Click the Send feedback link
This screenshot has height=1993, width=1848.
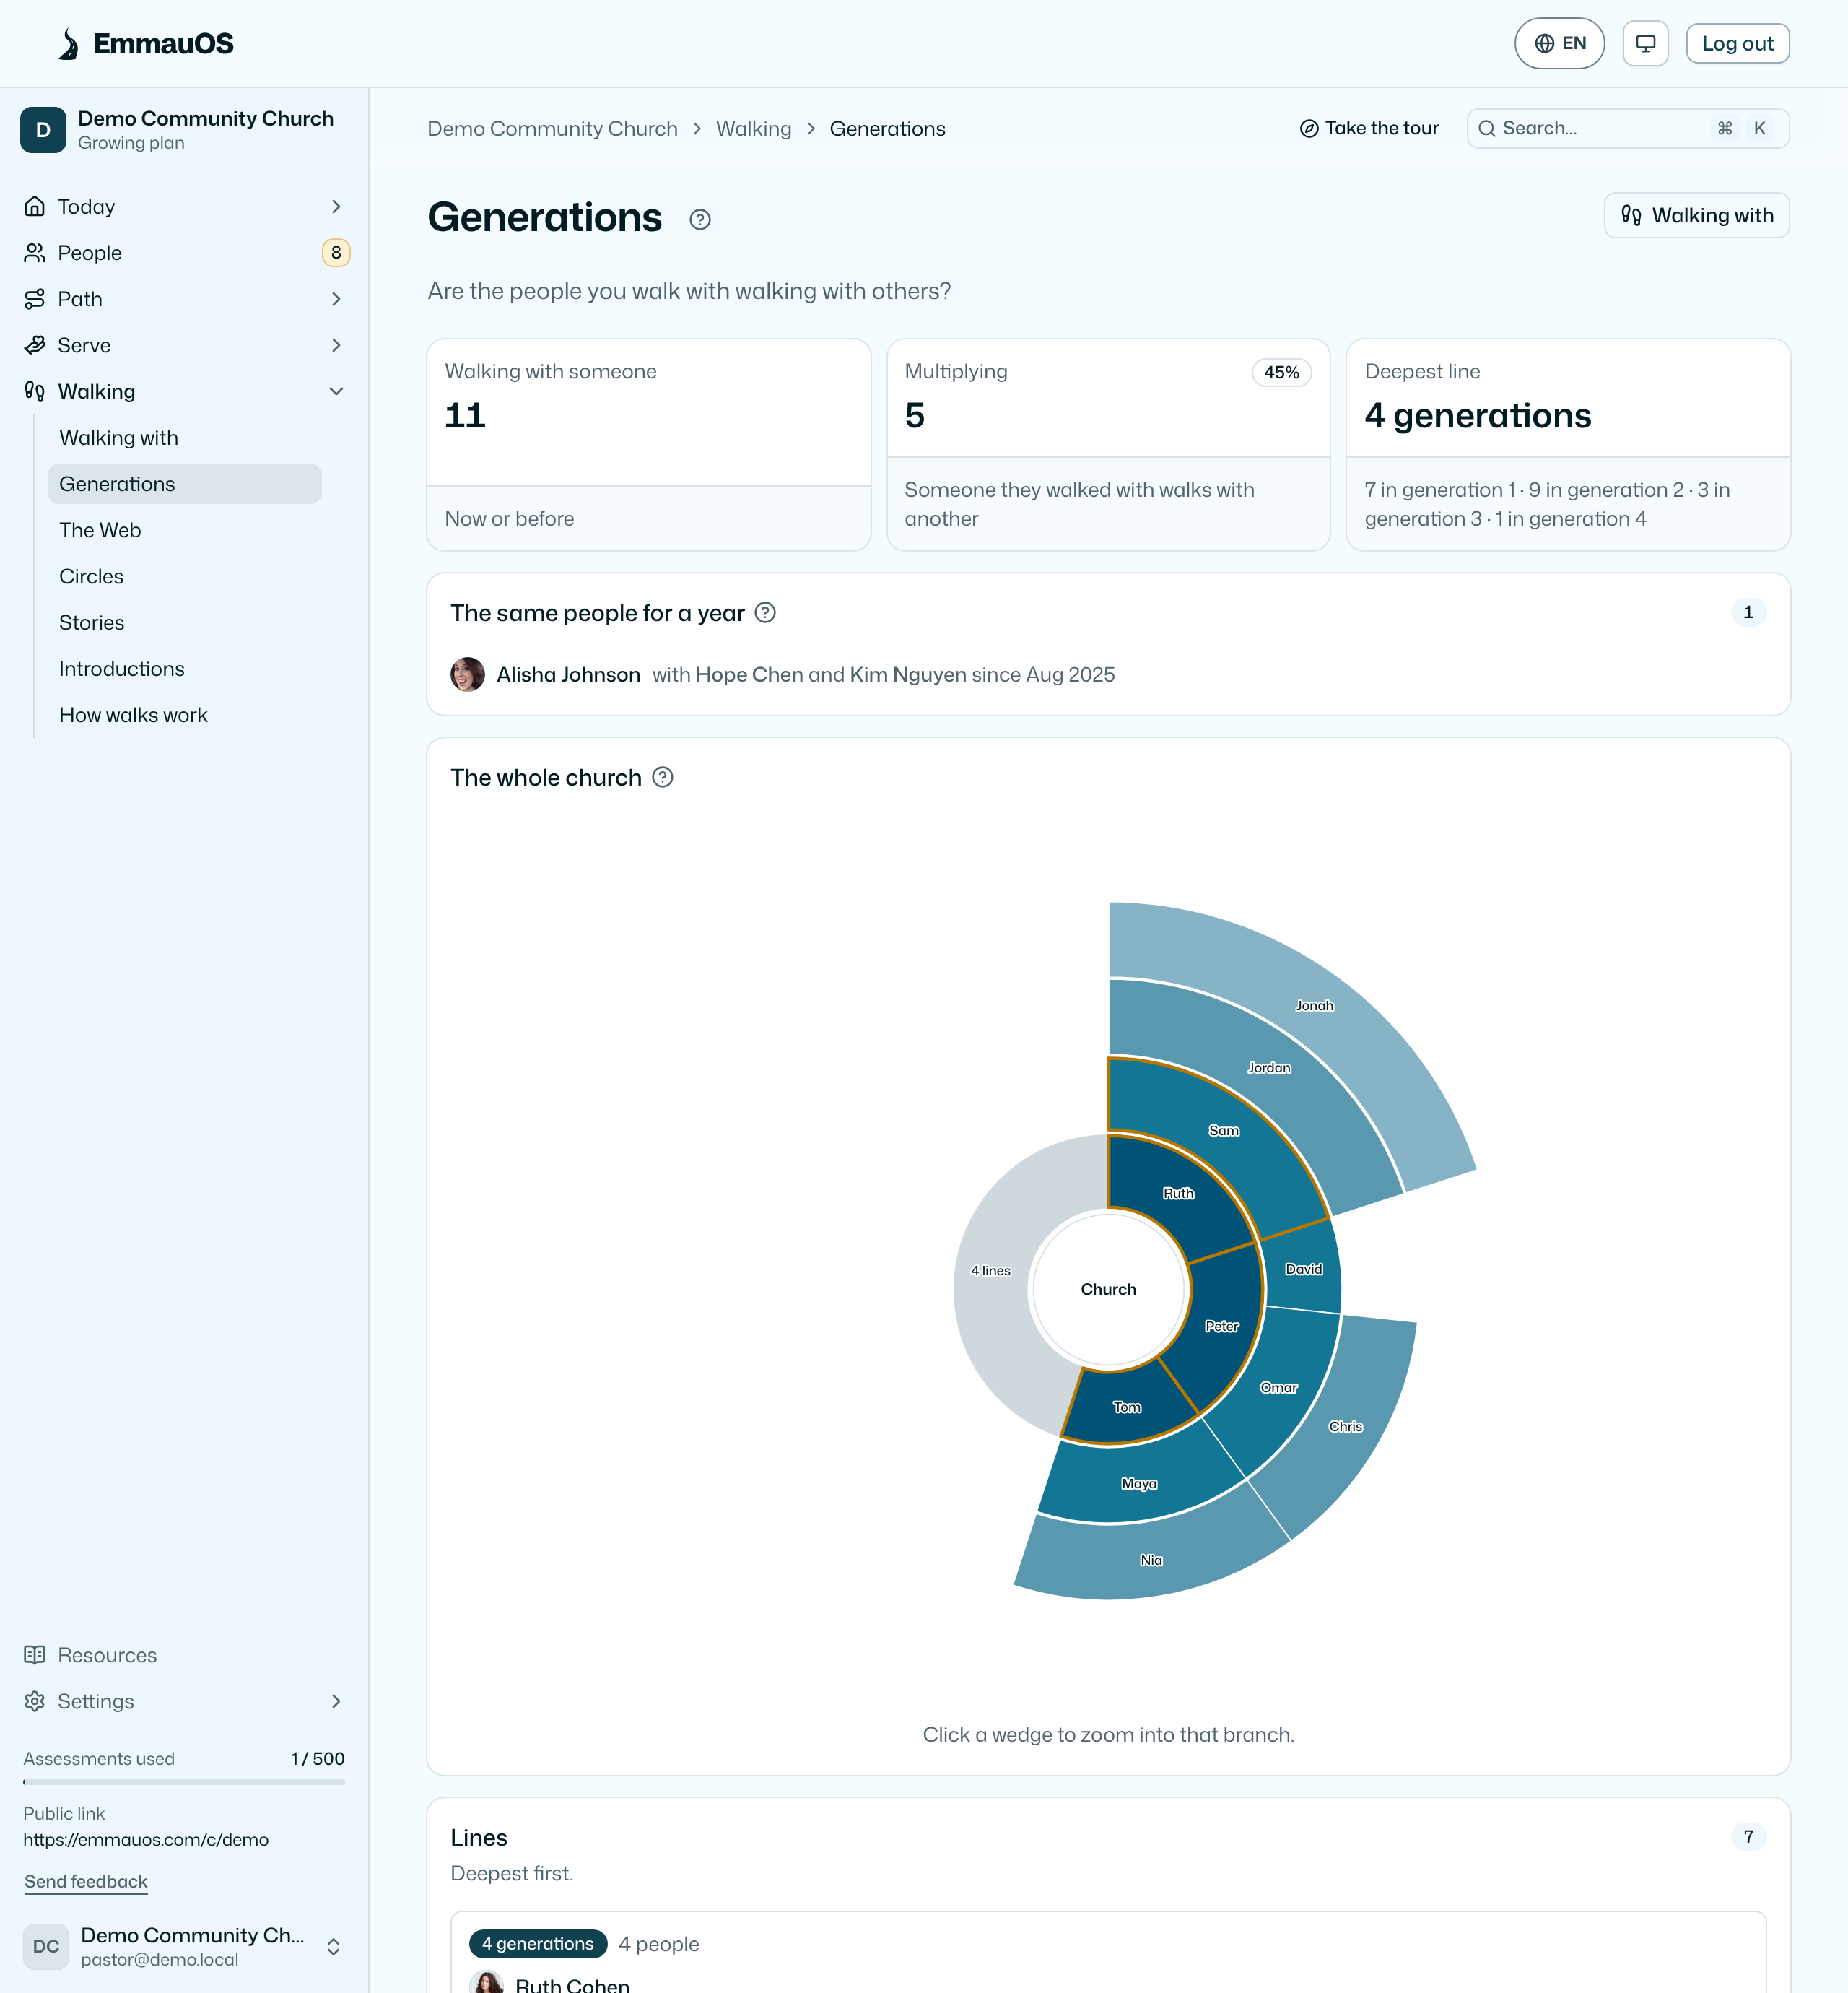click(x=86, y=1881)
